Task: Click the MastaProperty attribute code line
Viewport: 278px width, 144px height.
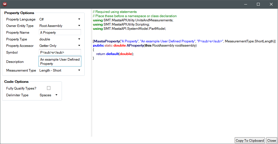Action: [184, 41]
